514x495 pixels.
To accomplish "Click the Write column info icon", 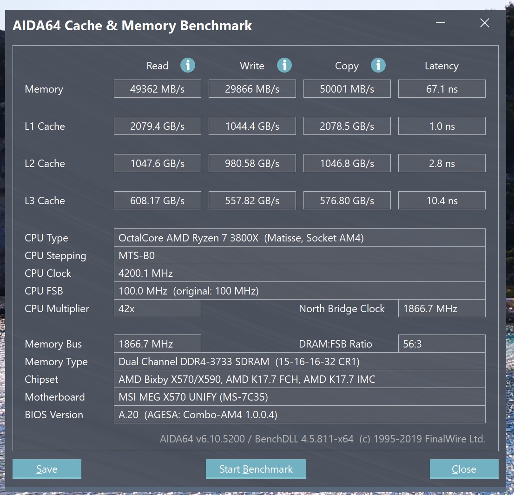I will pos(284,66).
